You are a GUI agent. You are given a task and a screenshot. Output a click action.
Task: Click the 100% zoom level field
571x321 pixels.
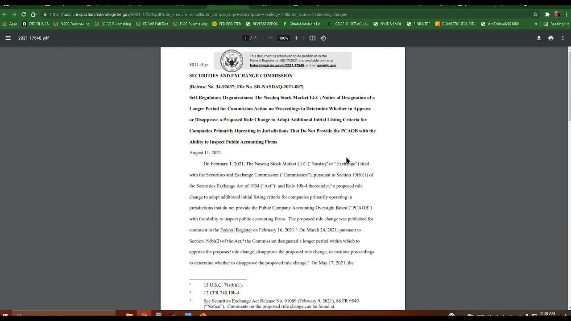pyautogui.click(x=283, y=38)
